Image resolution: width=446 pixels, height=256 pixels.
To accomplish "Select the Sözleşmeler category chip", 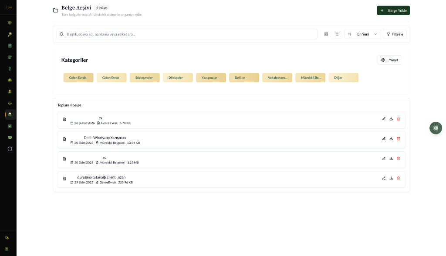I will (144, 77).
